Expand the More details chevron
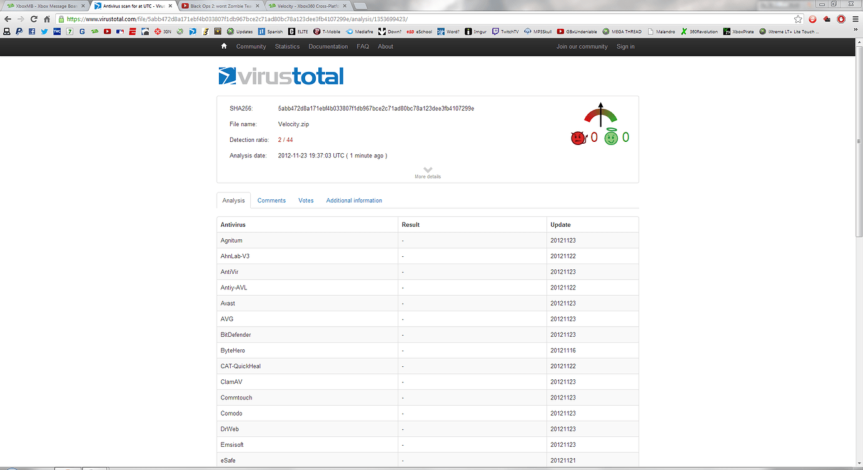The width and height of the screenshot is (863, 470). tap(428, 170)
